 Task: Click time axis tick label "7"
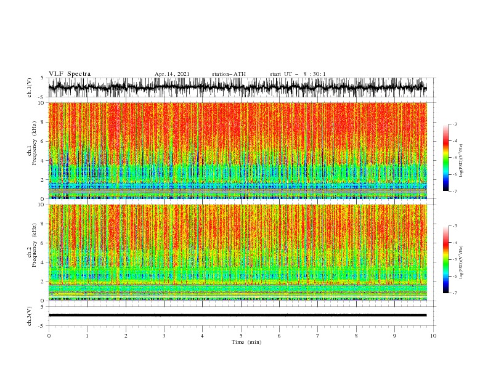(x=318, y=336)
